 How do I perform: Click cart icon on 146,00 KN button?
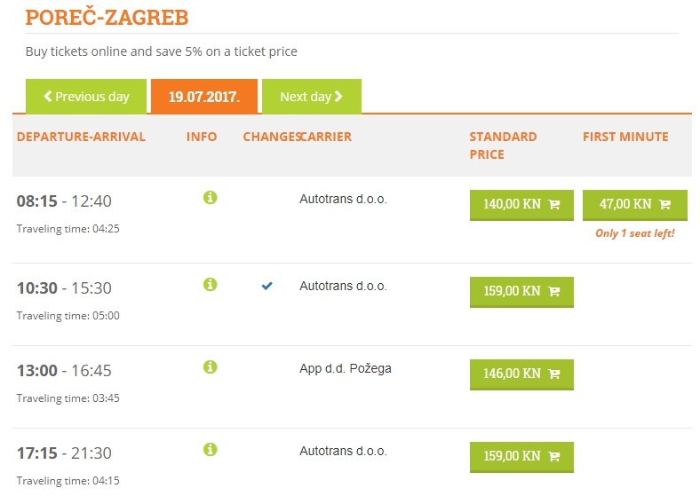coord(554,374)
